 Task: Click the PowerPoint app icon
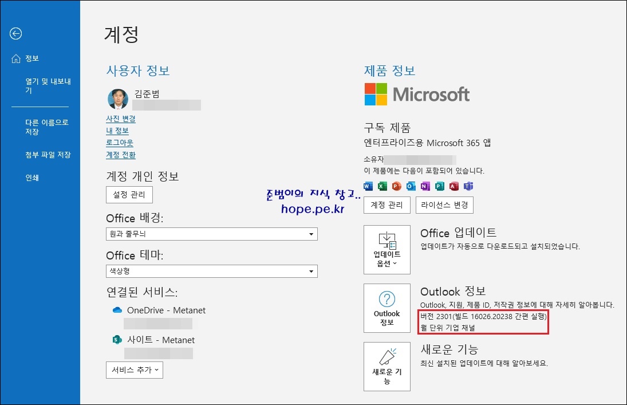pyautogui.click(x=396, y=186)
